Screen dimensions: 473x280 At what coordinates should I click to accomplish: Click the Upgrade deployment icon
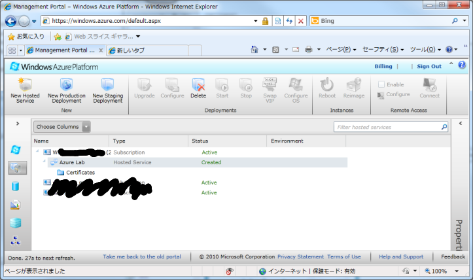144,85
